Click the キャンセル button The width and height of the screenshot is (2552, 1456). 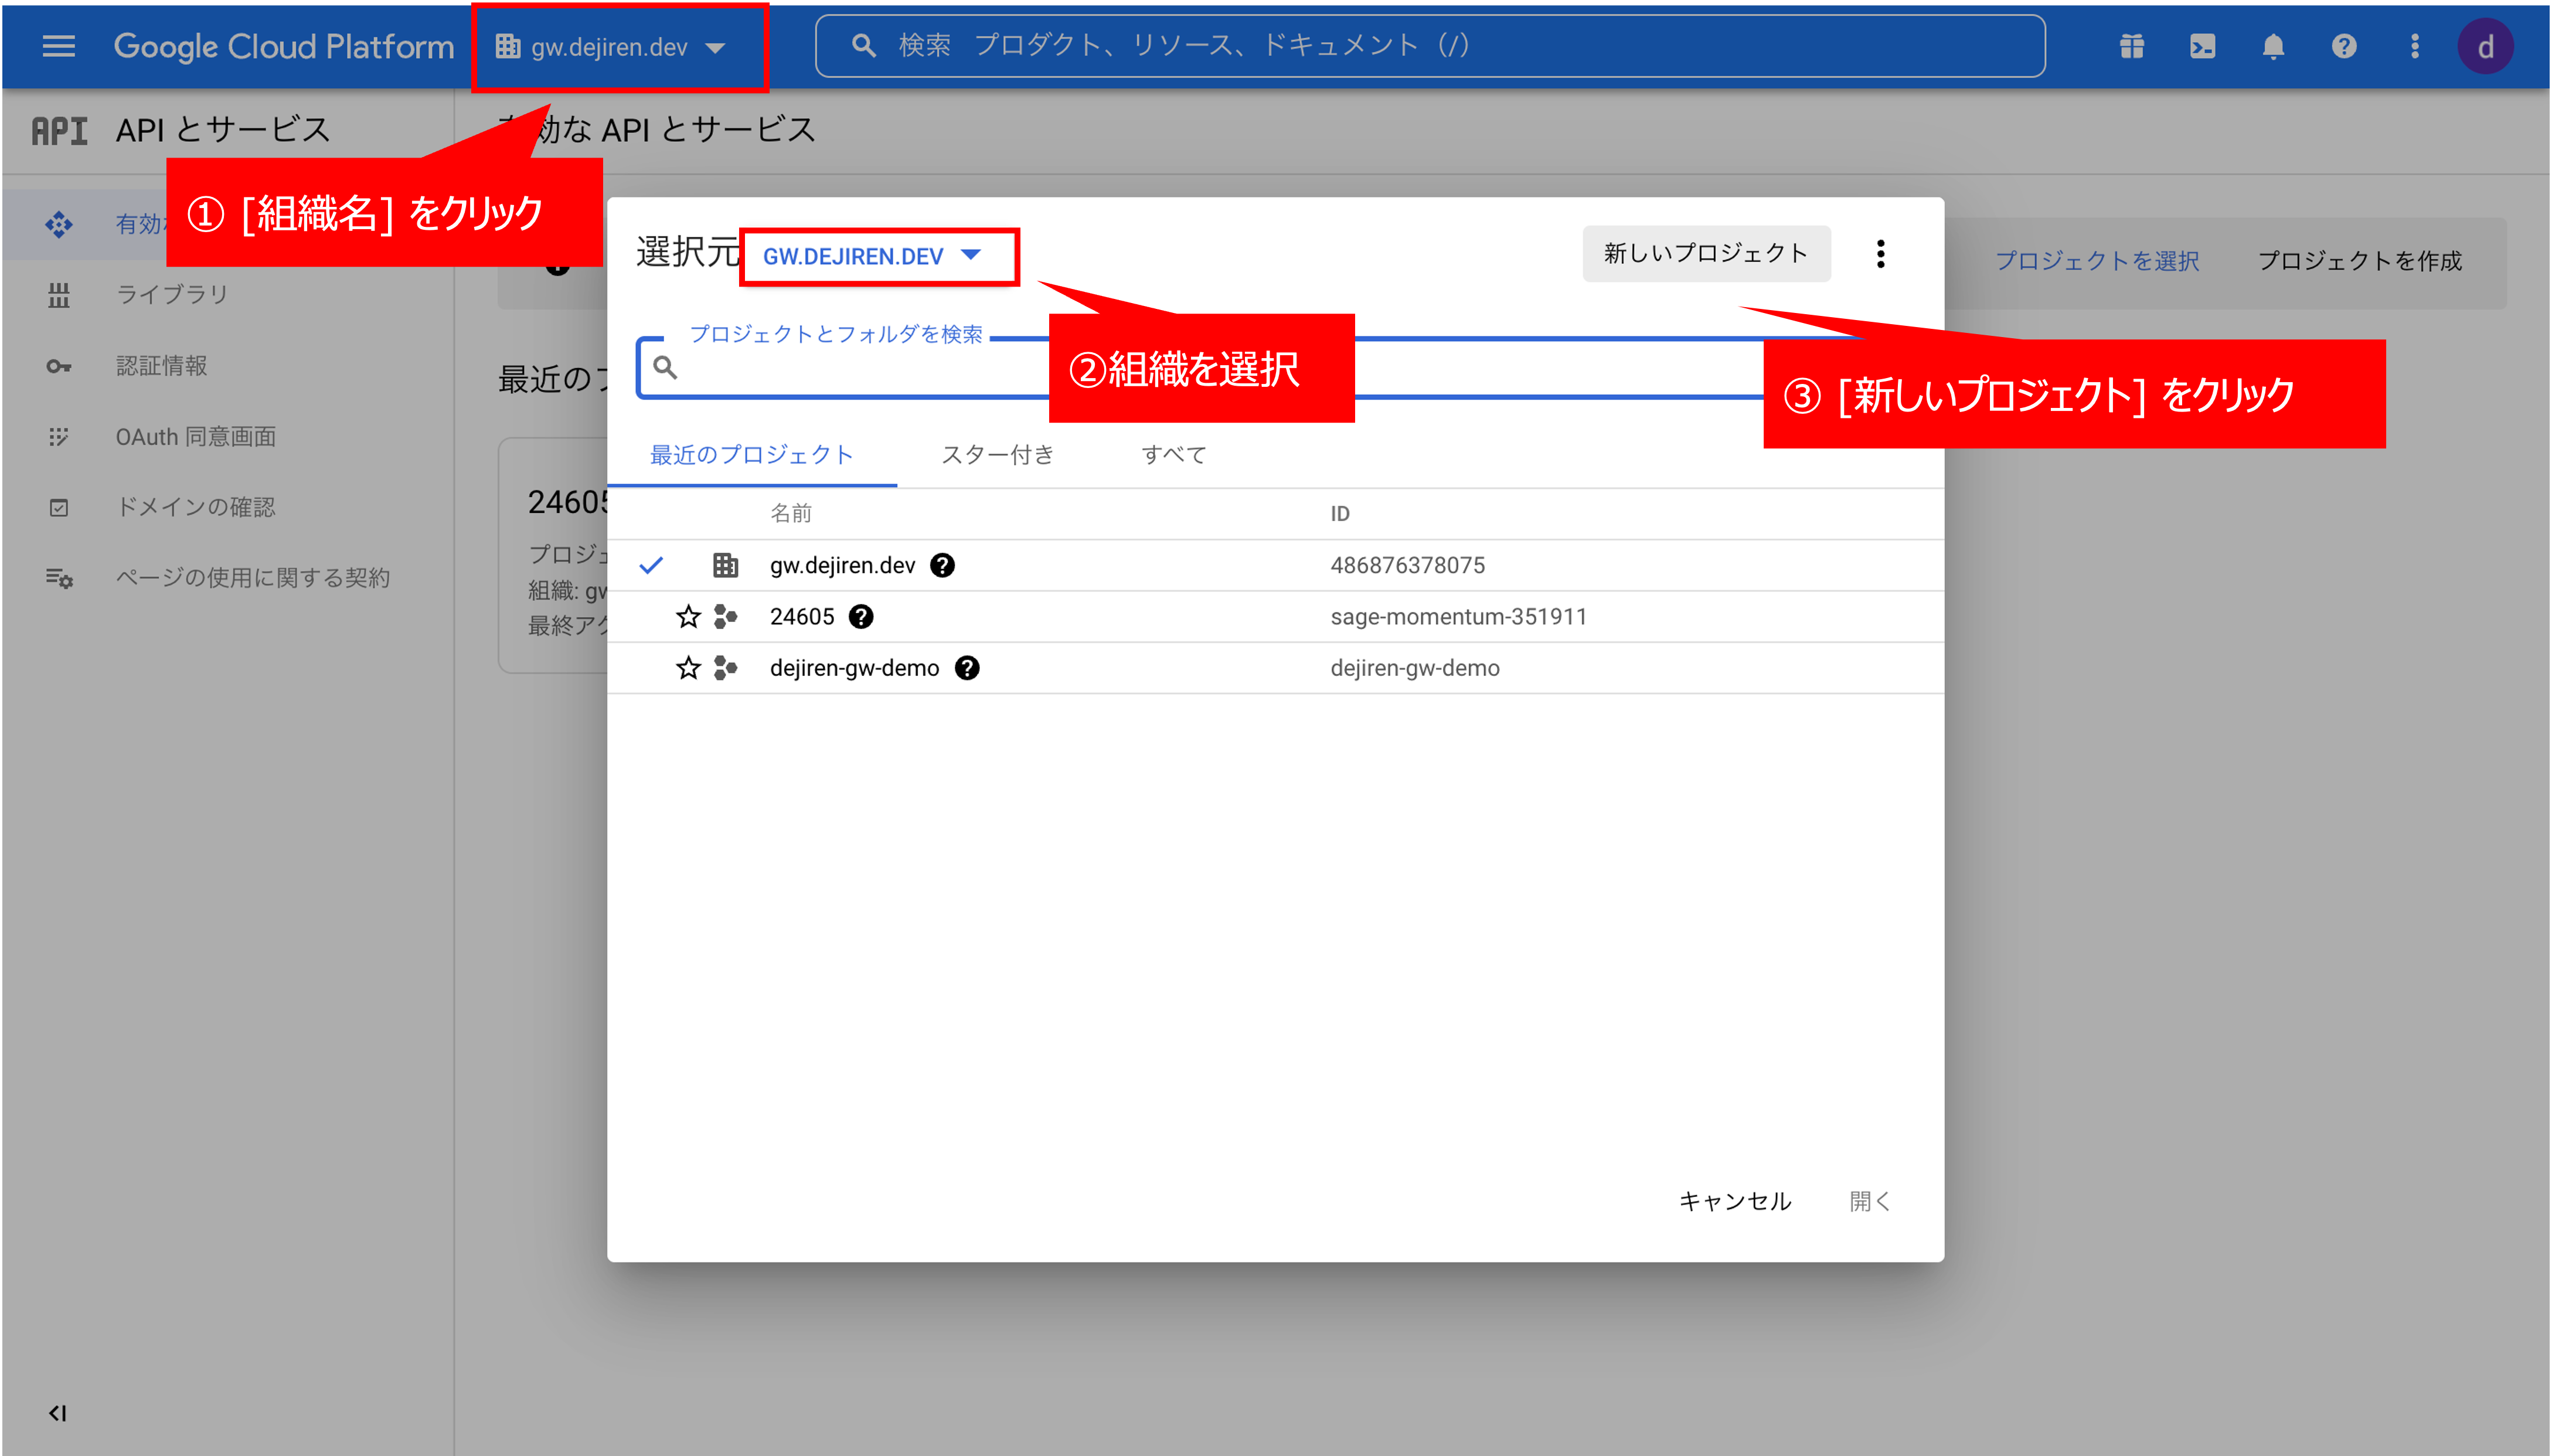point(1735,1201)
